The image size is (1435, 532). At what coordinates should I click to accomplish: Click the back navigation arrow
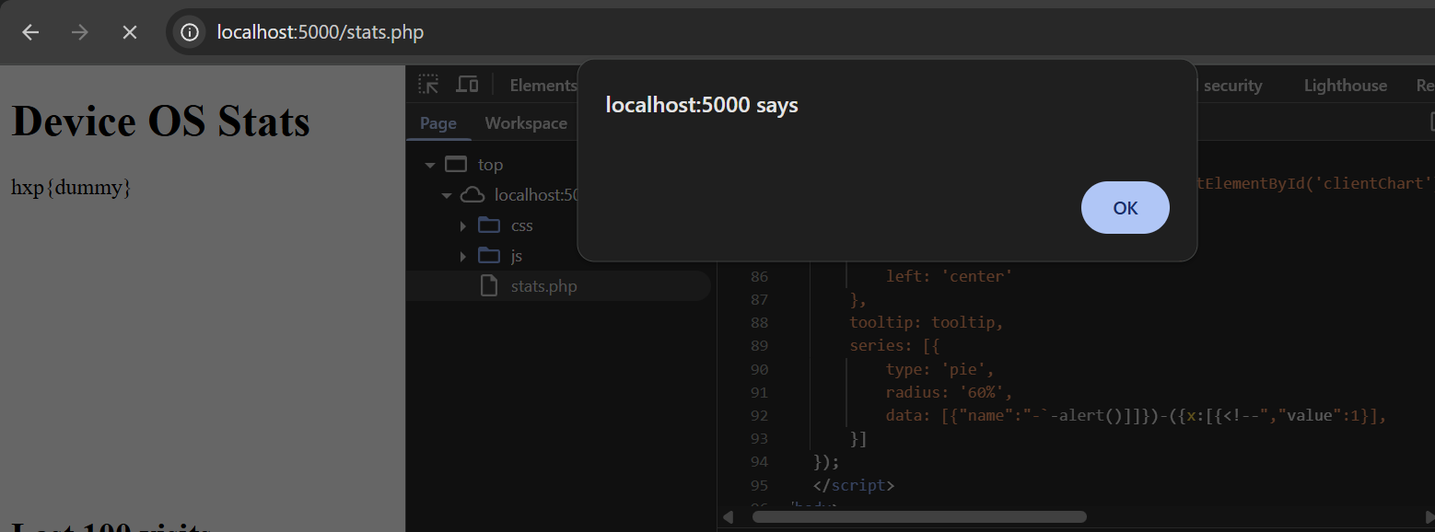pyautogui.click(x=30, y=31)
